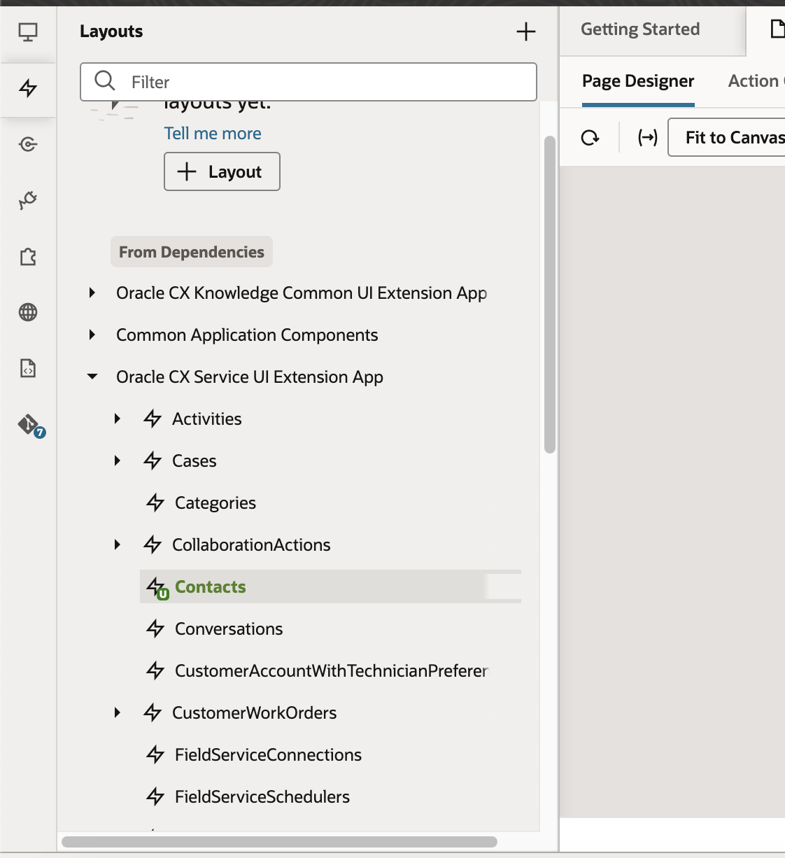Viewport: 785px width, 858px height.
Task: Select the Layouts lightning bolt sidebar icon
Action: pos(28,88)
